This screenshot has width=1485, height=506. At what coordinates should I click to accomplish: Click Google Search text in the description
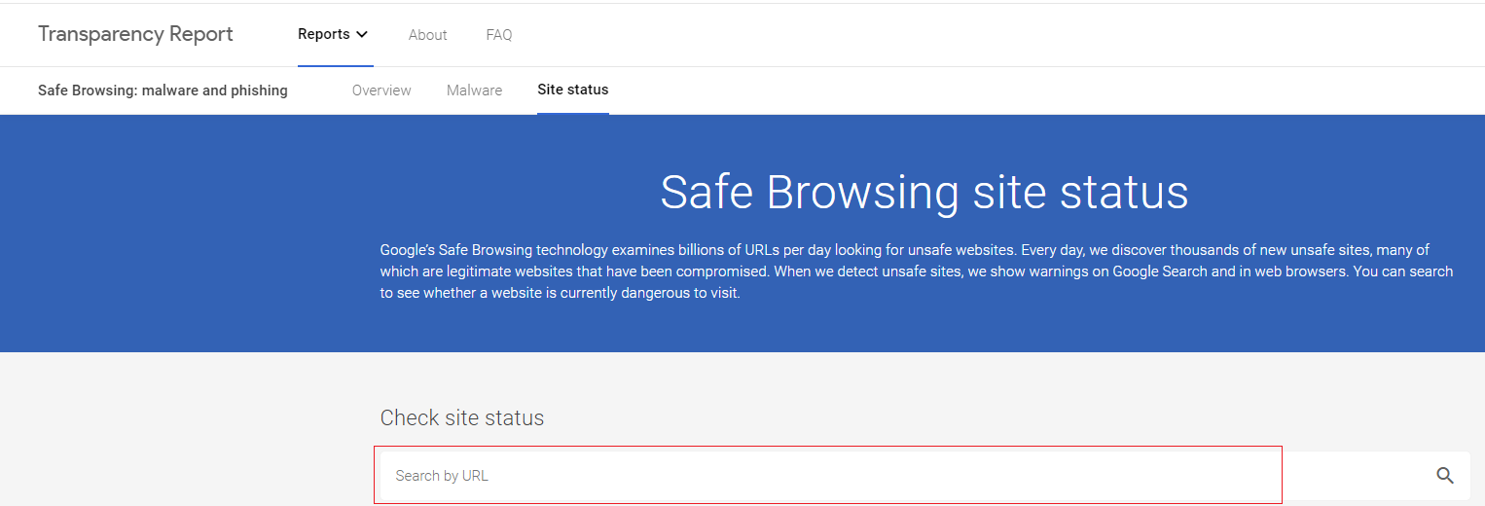1160,271
